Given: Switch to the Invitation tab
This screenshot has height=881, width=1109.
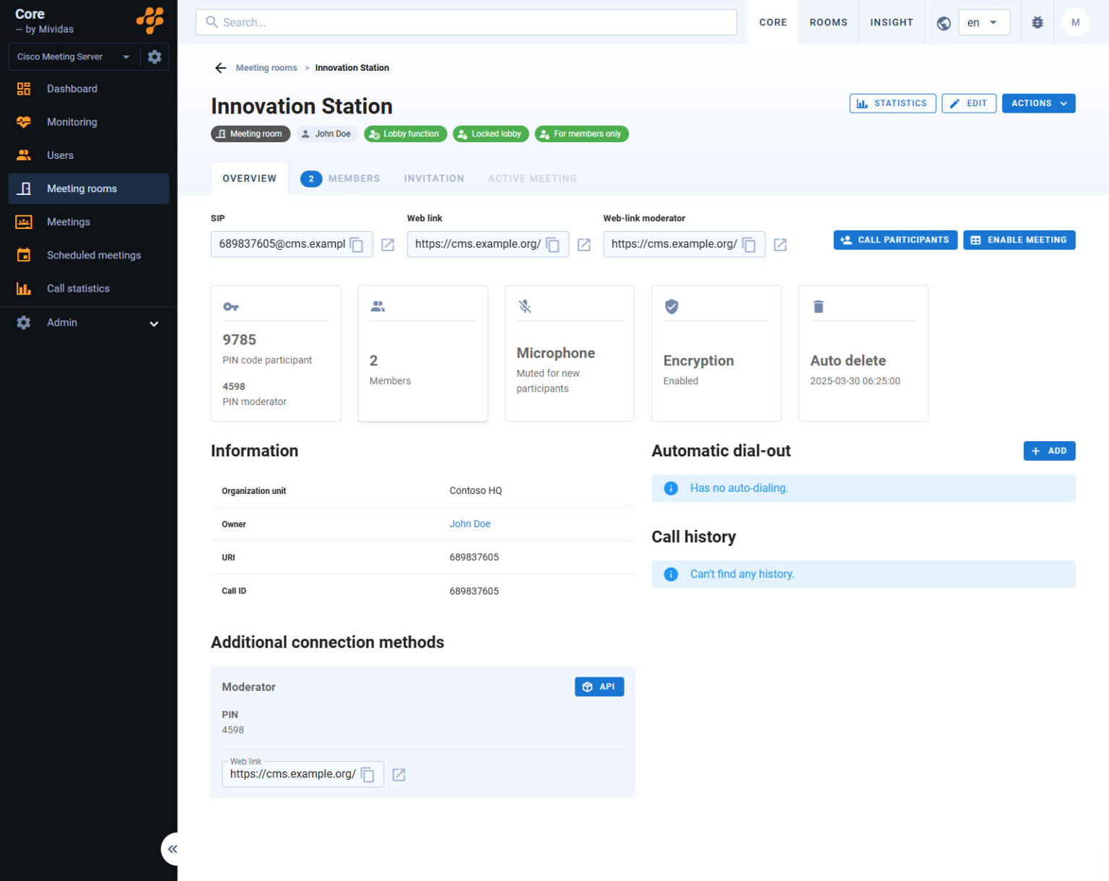Looking at the screenshot, I should point(434,178).
